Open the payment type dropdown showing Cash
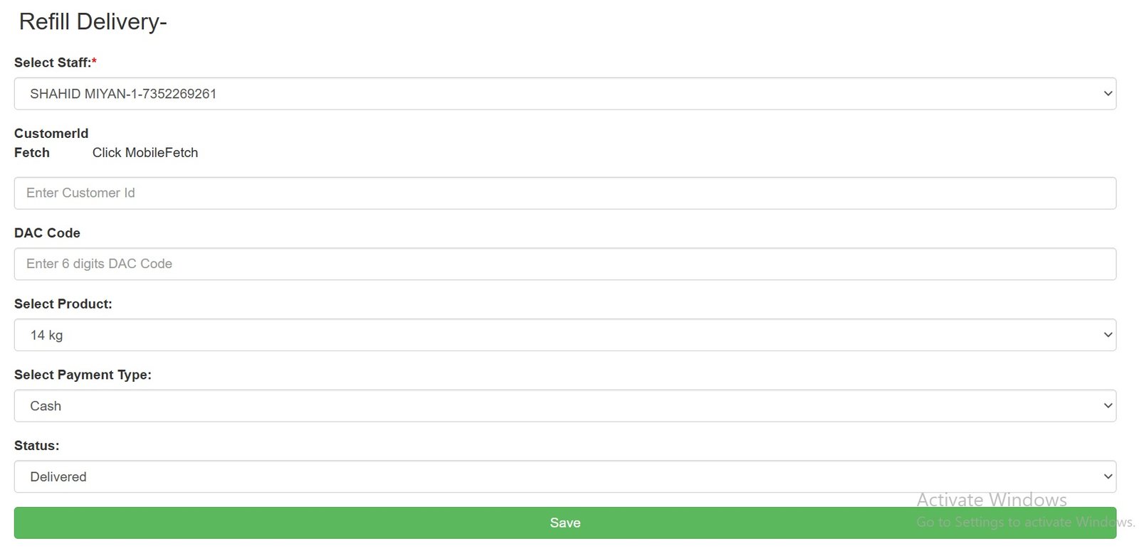1139x551 pixels. (x=565, y=406)
